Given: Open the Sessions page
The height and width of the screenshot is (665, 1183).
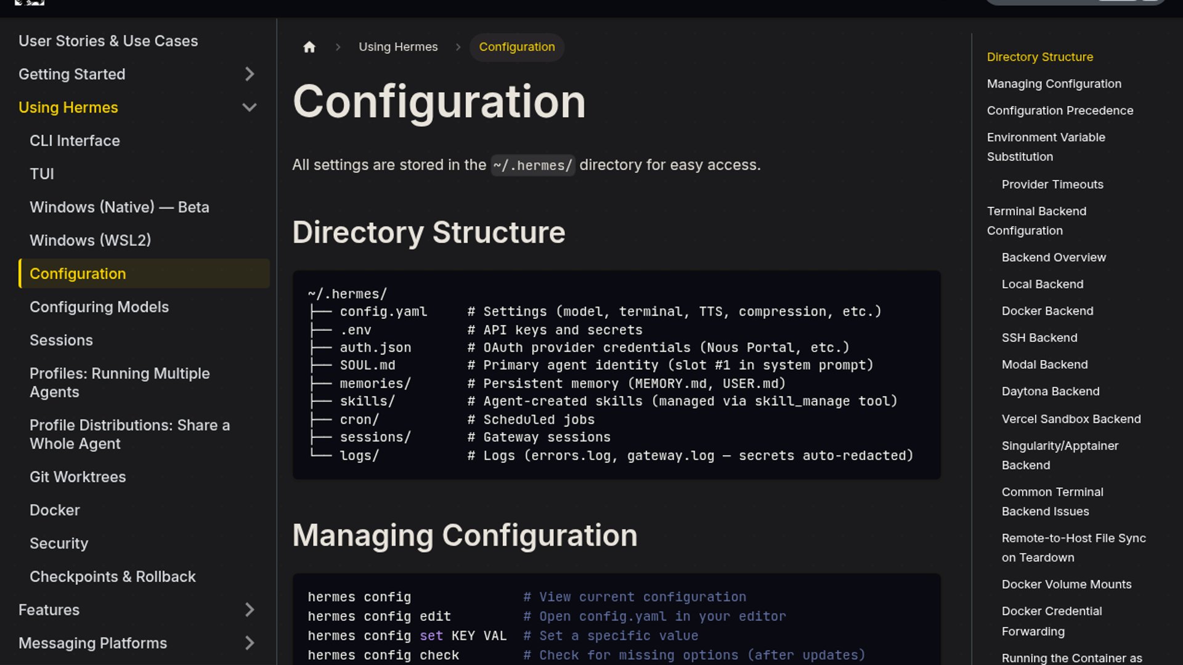Looking at the screenshot, I should tap(61, 340).
